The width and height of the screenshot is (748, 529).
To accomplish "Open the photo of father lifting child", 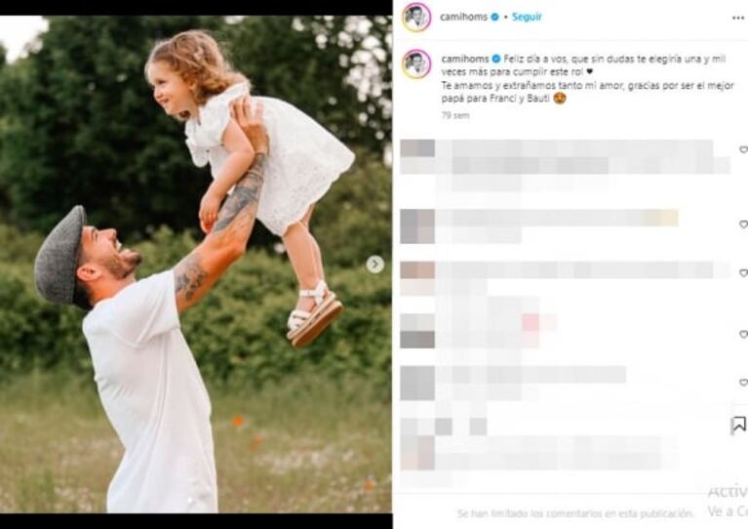I will coord(196,264).
